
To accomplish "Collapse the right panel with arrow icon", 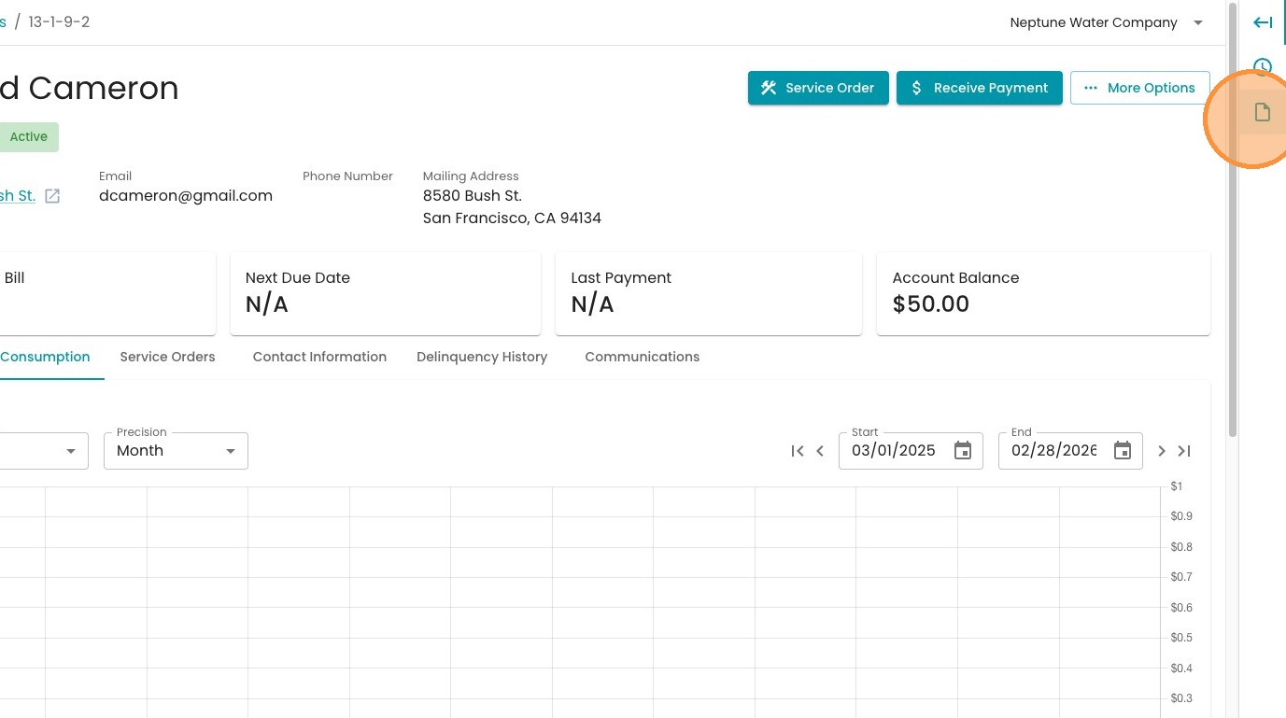I will [x=1263, y=22].
